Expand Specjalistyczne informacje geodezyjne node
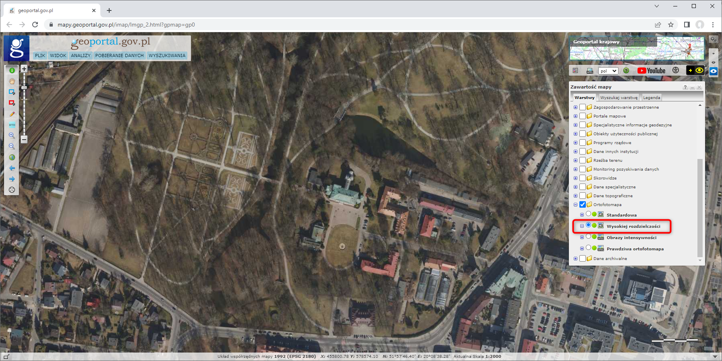The width and height of the screenshot is (722, 361). click(x=575, y=125)
